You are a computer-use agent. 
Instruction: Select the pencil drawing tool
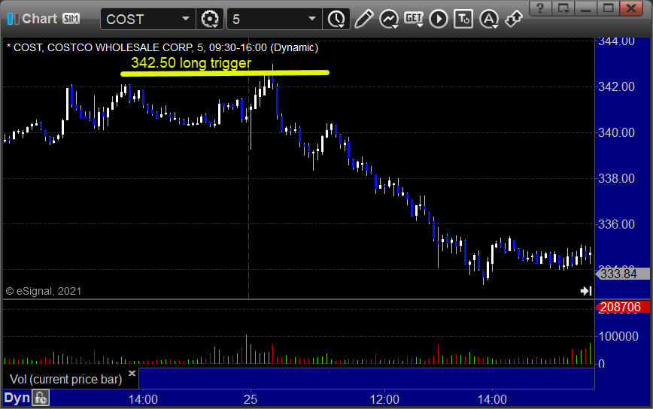click(x=363, y=19)
